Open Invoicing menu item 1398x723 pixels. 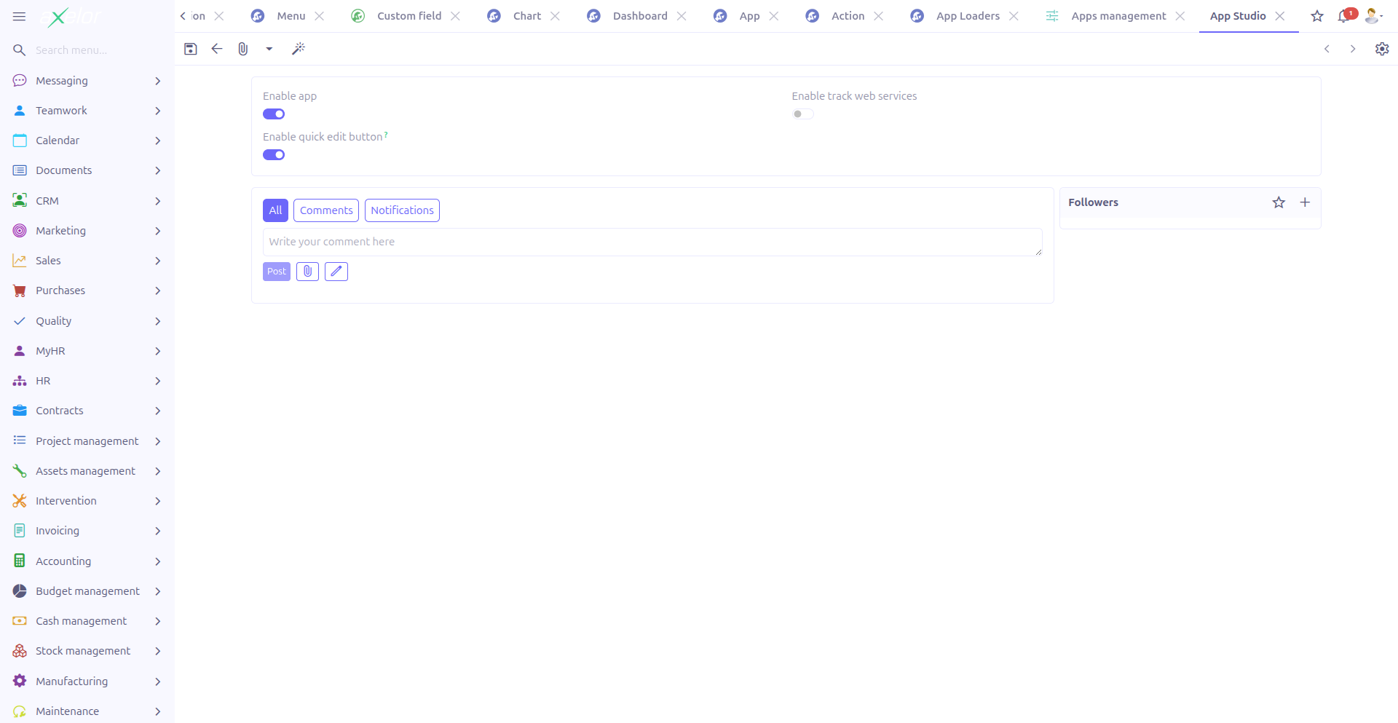87,531
